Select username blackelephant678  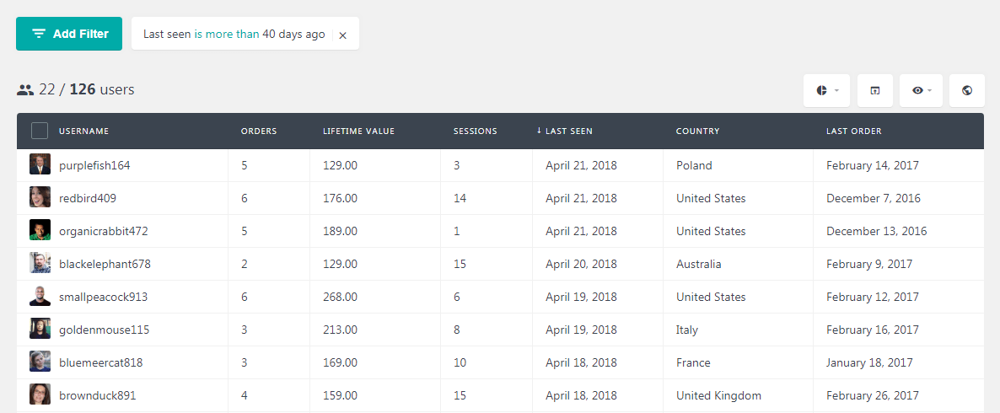click(x=105, y=264)
